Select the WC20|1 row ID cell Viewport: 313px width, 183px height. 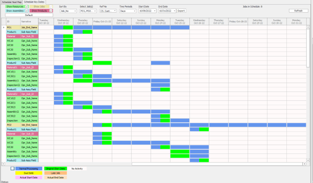pos(13,103)
